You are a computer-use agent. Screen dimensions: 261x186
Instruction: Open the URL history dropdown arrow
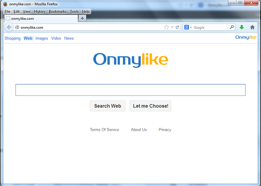[x=172, y=27]
